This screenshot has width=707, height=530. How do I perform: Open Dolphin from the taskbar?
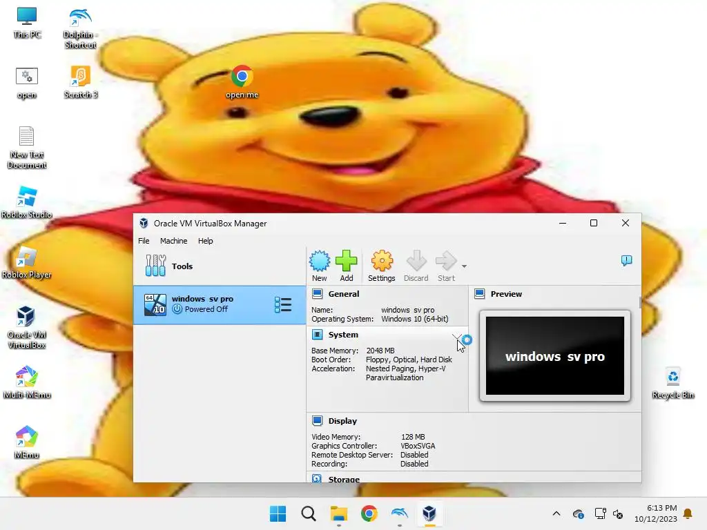(400, 513)
